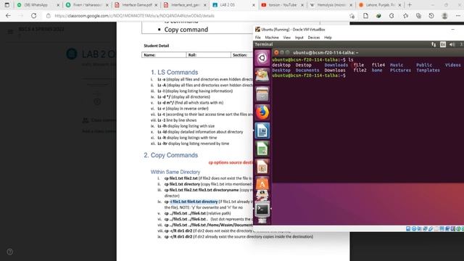Screen dimensions: 464x261
Task: Add a new browser tab
Action: point(410,5)
